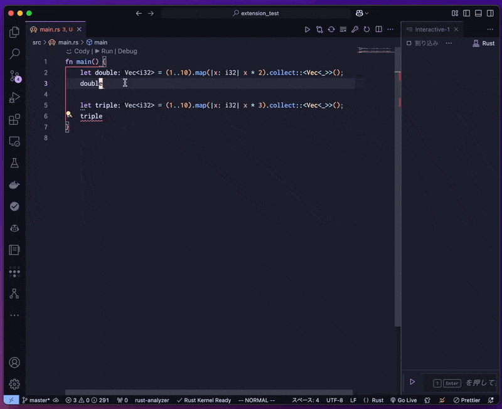Open the Docker view
The width and height of the screenshot is (502, 409).
pyautogui.click(x=14, y=184)
